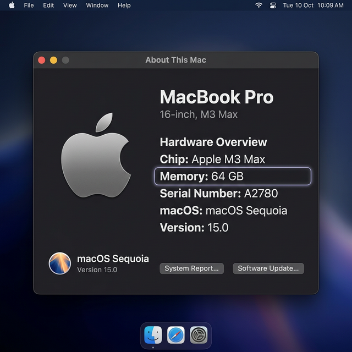The height and width of the screenshot is (352, 352).
Task: Launch Safari from the Dock
Action: 176,335
